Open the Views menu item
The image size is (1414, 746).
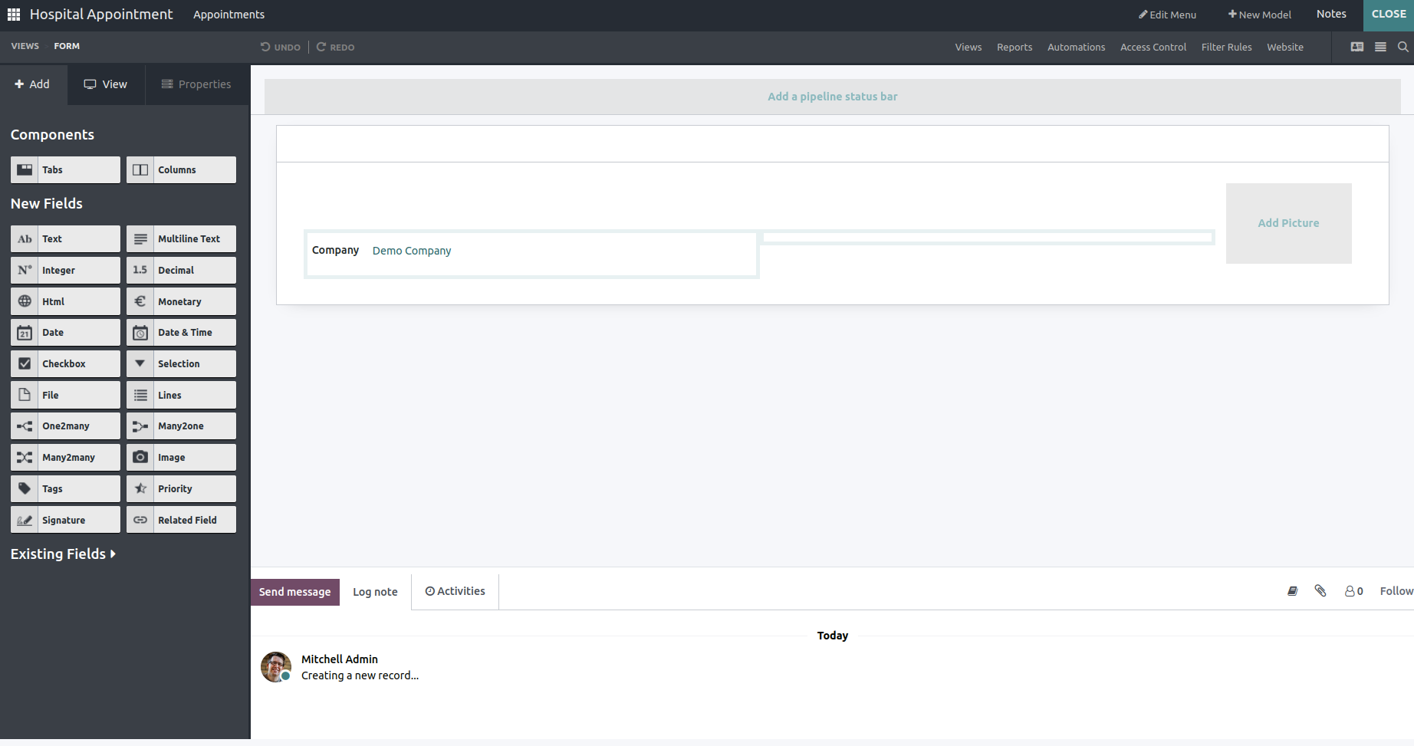(x=968, y=48)
